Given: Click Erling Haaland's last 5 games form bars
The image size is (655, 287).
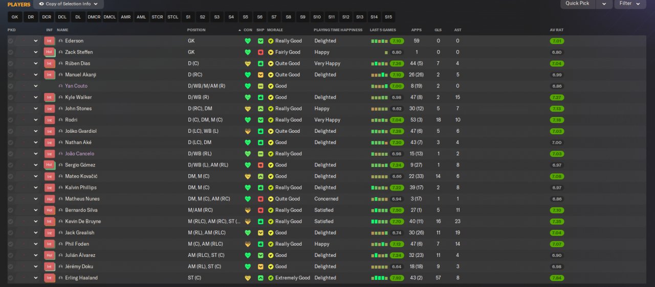Looking at the screenshot, I should (x=379, y=278).
